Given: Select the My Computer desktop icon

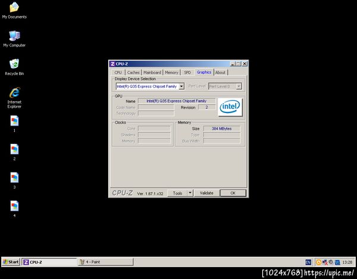Looking at the screenshot, I should (x=14, y=39).
